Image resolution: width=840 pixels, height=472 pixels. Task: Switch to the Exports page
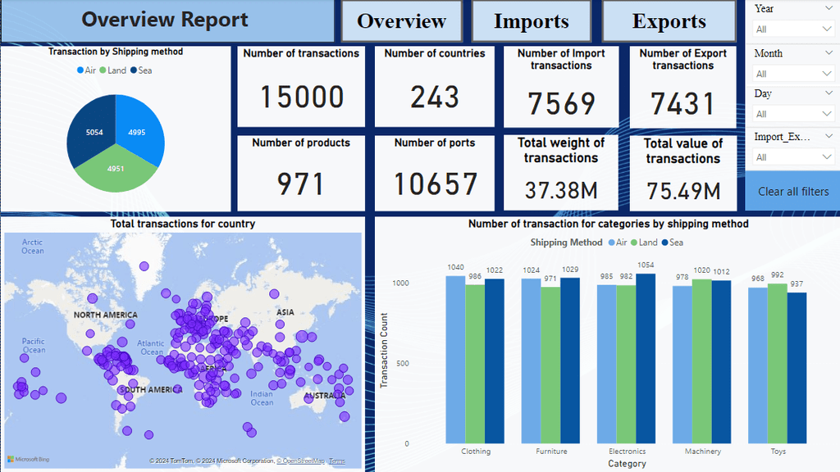pyautogui.click(x=669, y=21)
